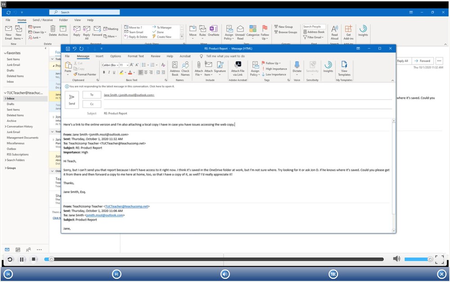Toggle bold formatting in the Basic Text group
This screenshot has height=282, width=450.
point(104,72)
